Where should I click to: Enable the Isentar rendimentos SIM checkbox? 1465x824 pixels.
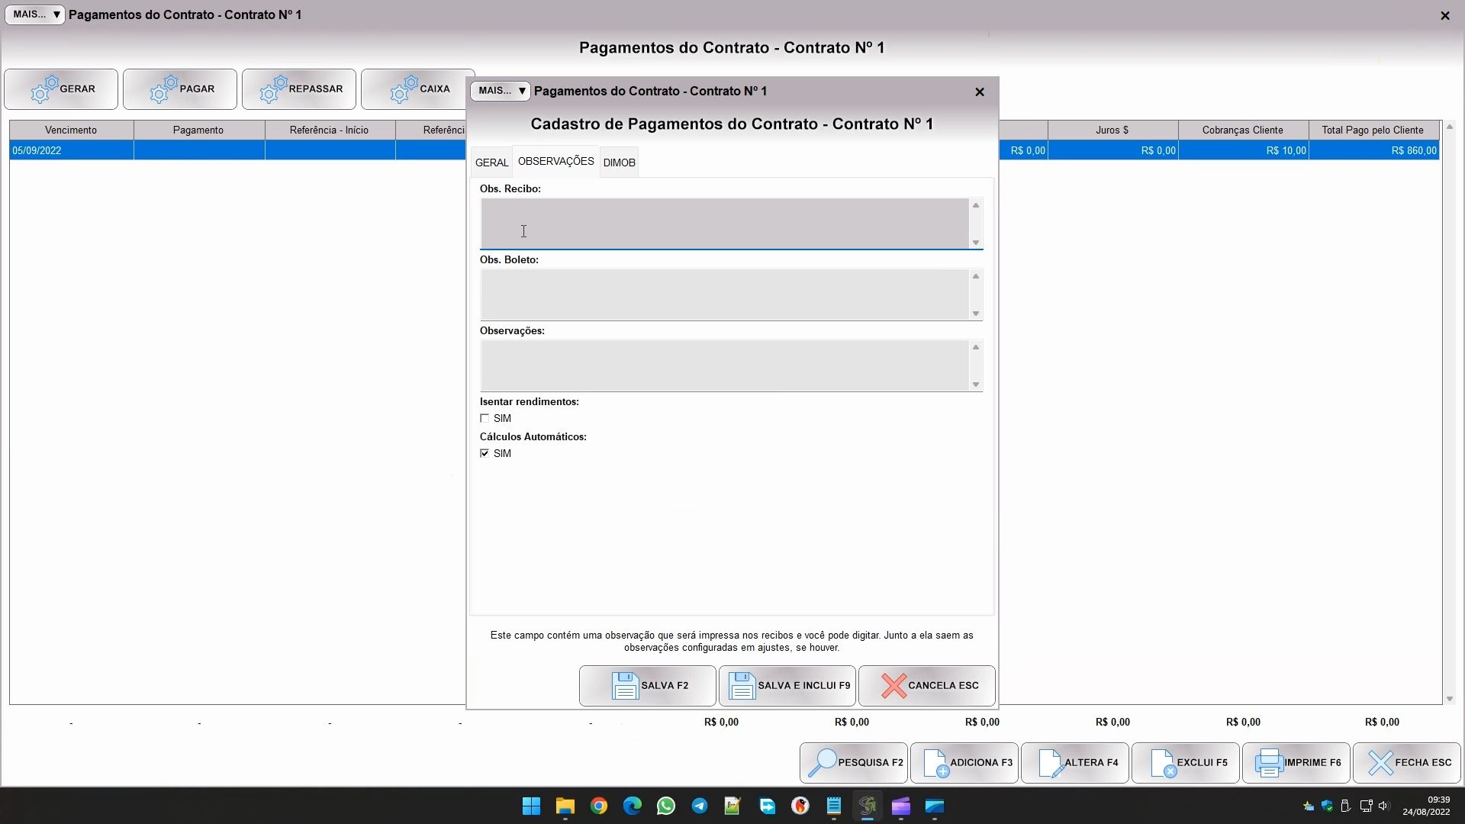485,418
